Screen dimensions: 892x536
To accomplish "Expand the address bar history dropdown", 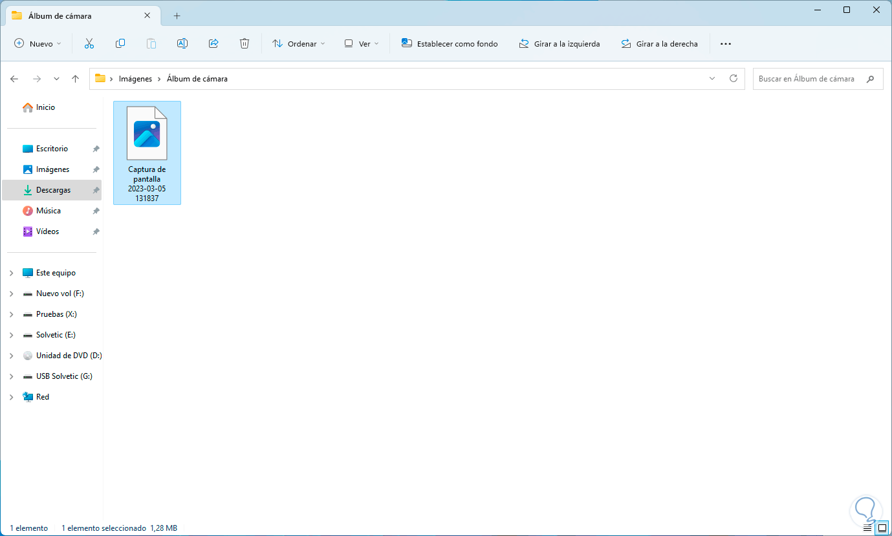I will [x=712, y=79].
